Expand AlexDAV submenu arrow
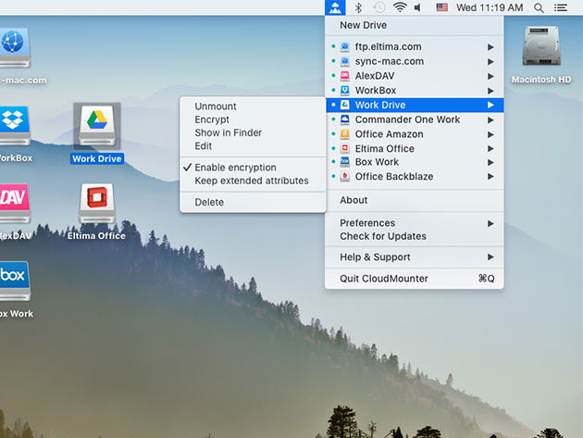The height and width of the screenshot is (438, 583). [x=490, y=76]
